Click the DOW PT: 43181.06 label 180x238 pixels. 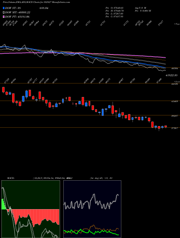17,17
